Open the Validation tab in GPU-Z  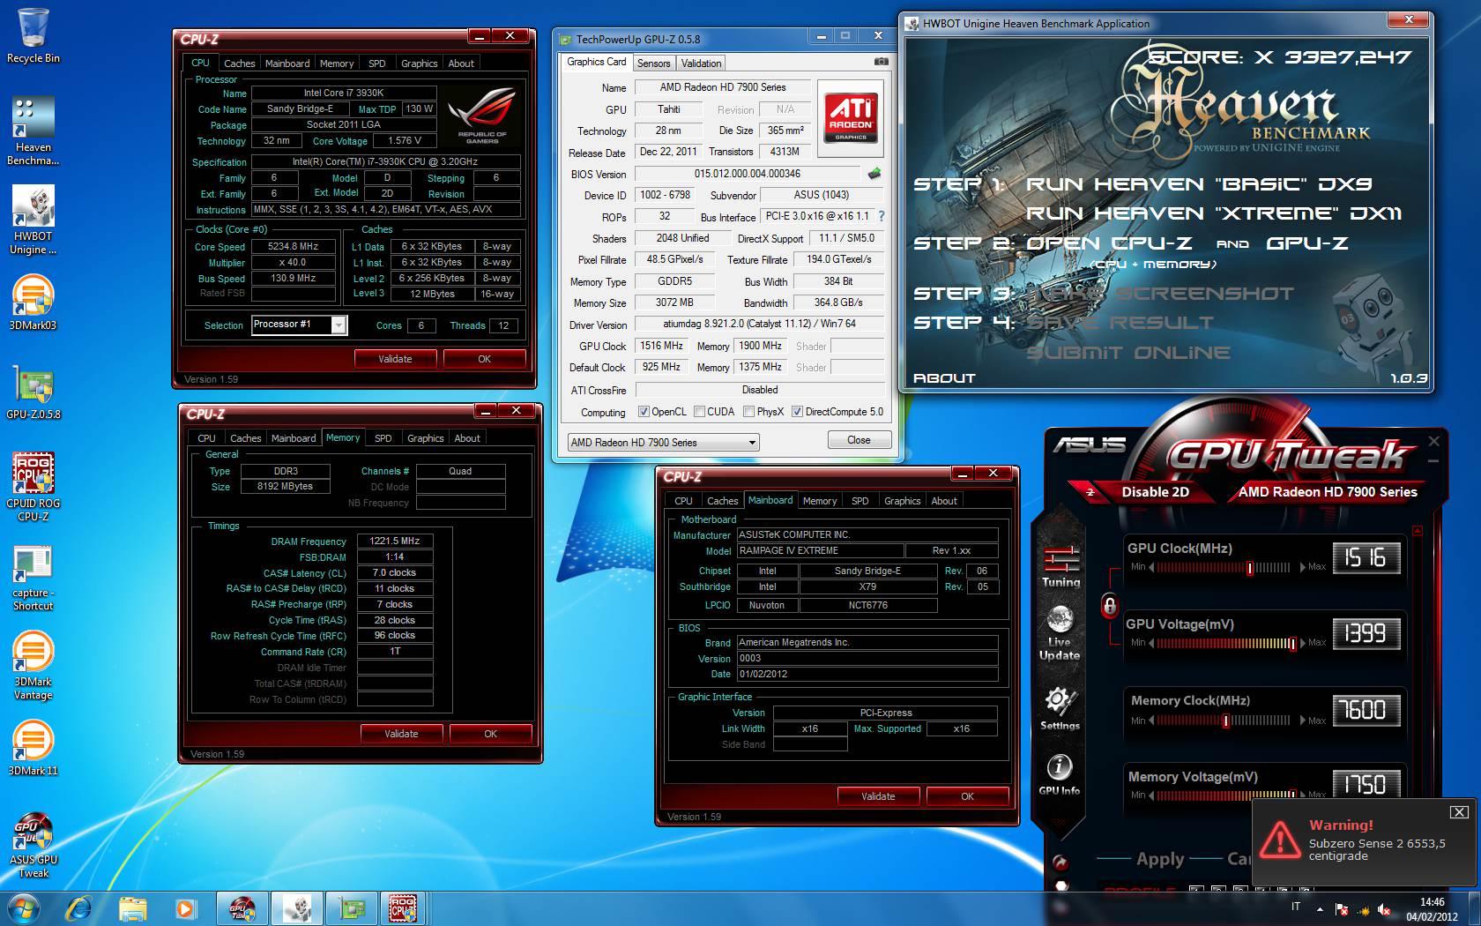pyautogui.click(x=701, y=63)
